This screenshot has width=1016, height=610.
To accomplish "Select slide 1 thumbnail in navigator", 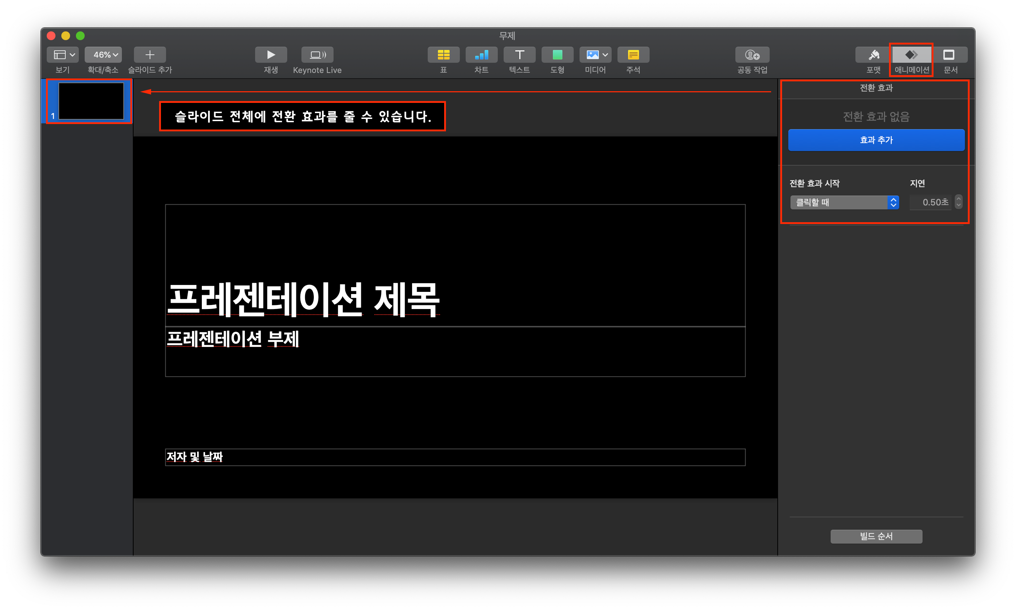I will tap(91, 101).
